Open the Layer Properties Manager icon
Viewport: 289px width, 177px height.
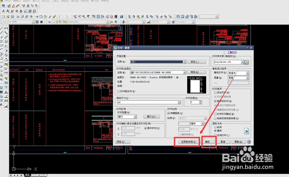point(49,22)
